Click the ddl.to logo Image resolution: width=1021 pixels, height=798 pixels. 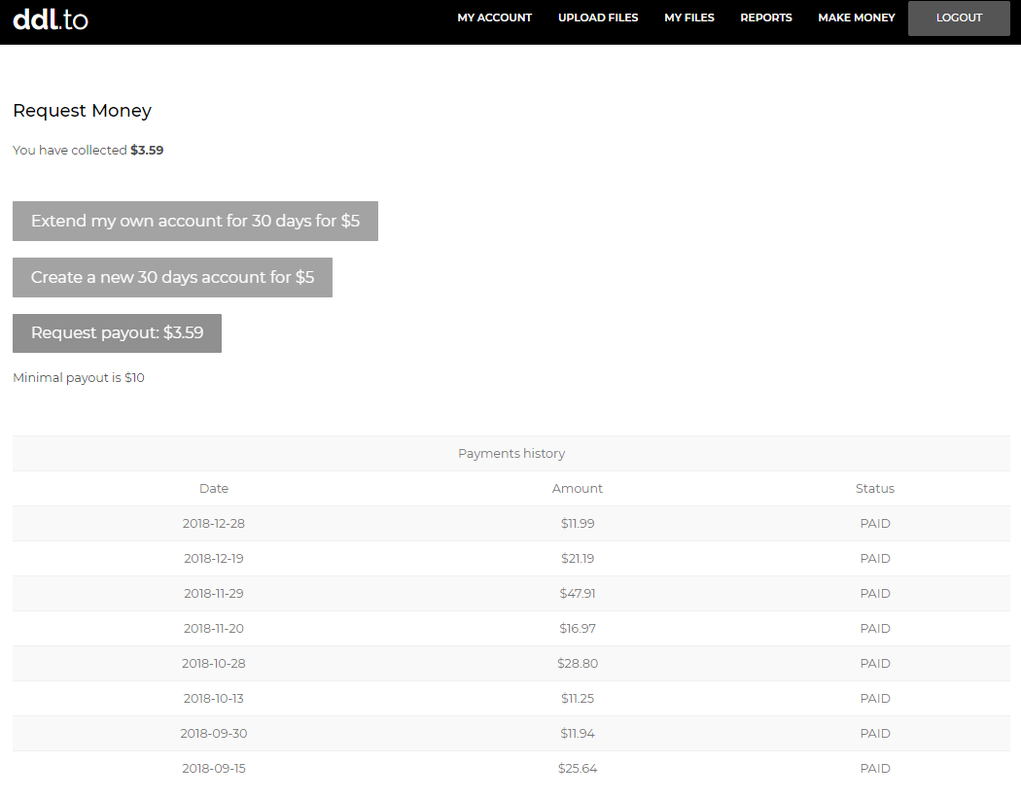click(51, 18)
